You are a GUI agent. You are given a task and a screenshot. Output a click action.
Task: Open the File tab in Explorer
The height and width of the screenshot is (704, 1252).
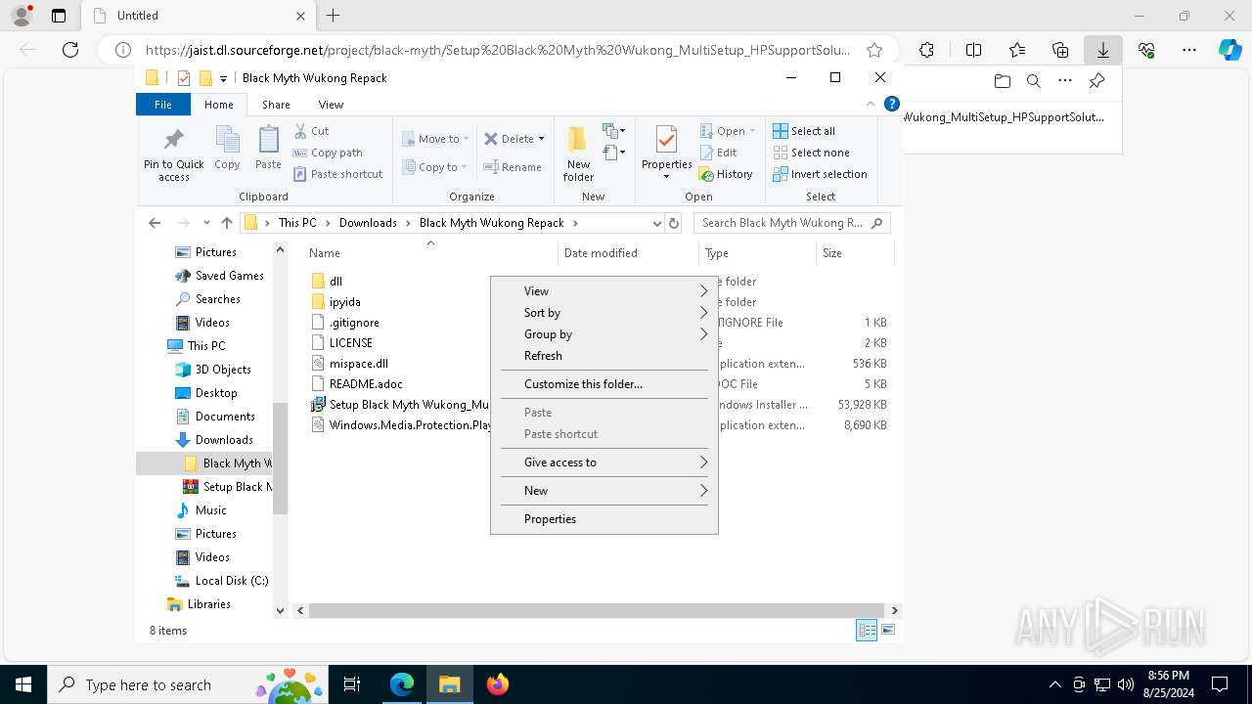pos(163,105)
